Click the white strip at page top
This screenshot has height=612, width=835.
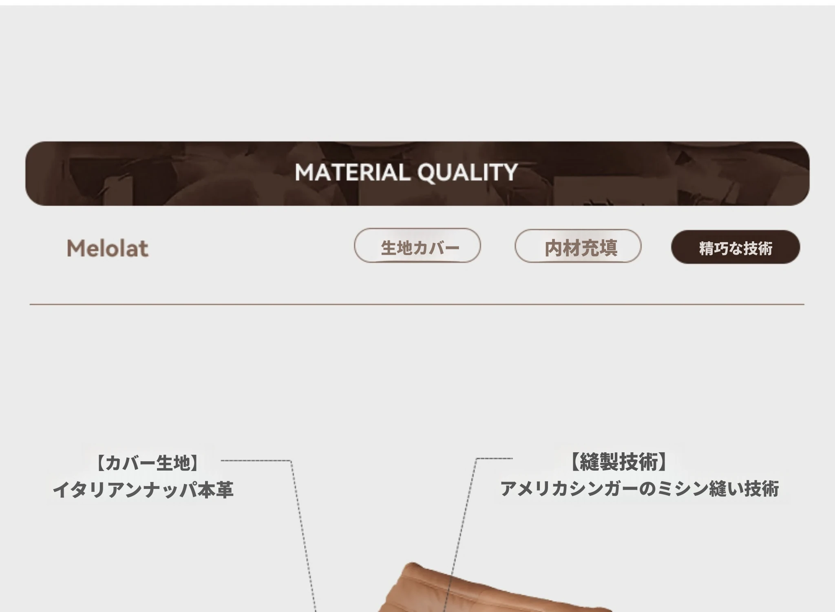coord(417,2)
